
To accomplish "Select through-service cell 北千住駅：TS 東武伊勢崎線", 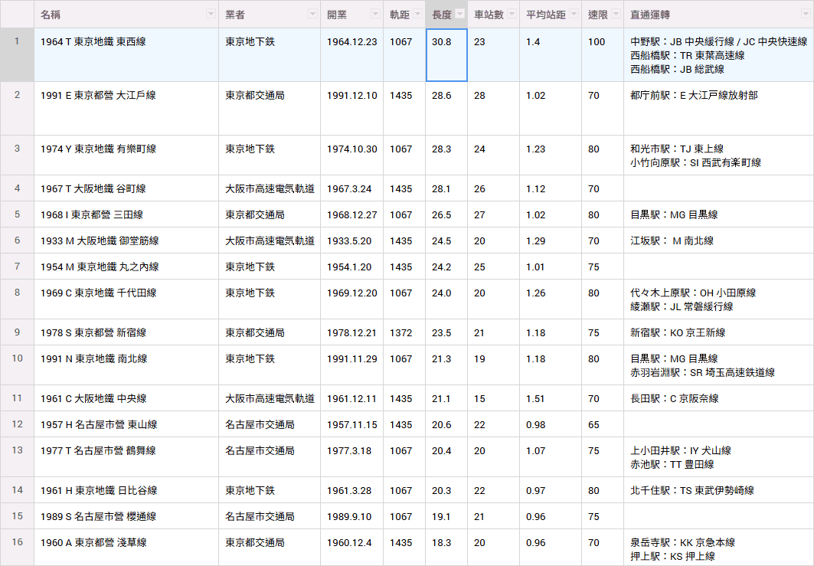I will pos(718,490).
